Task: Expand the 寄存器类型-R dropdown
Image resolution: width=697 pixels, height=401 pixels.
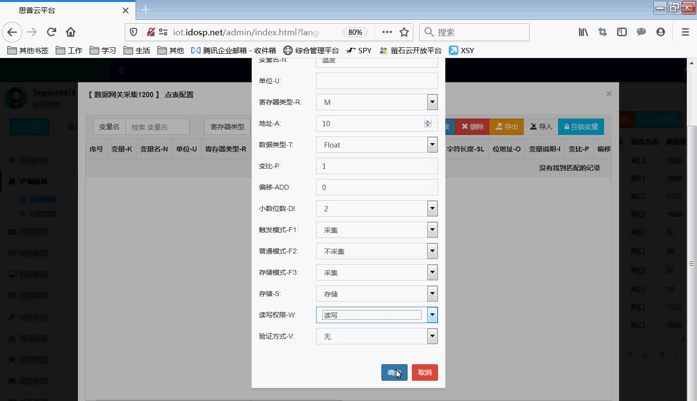Action: [x=432, y=102]
